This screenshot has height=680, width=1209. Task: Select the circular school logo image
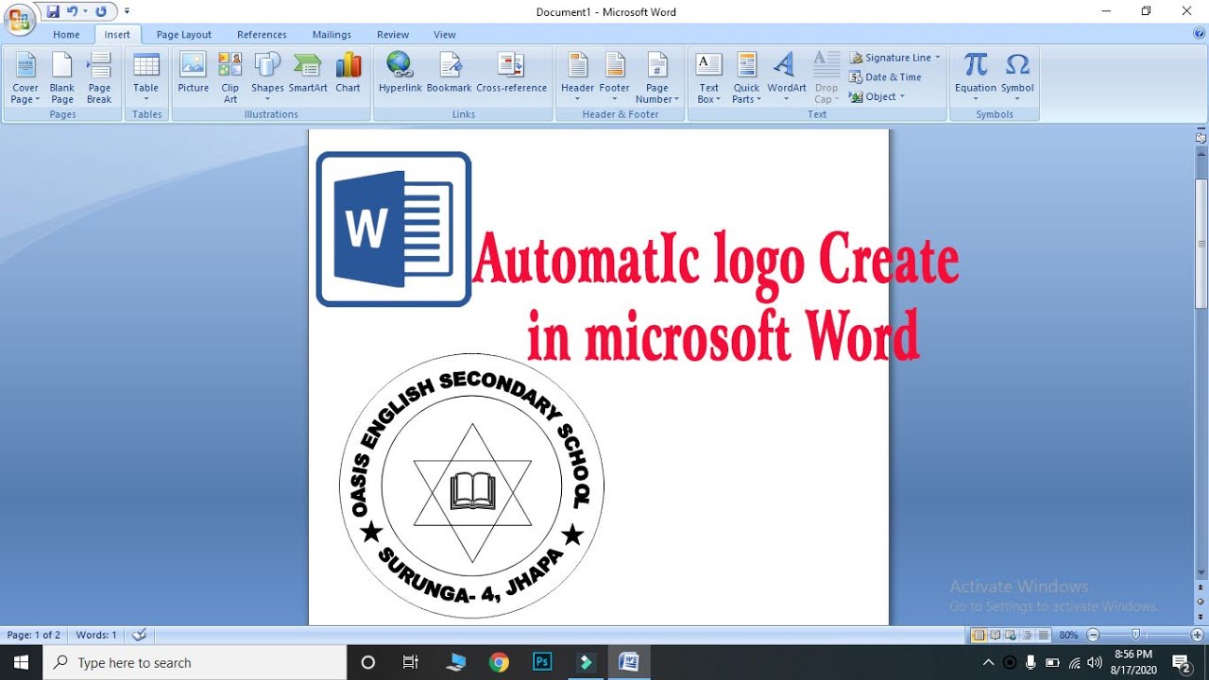(x=471, y=486)
